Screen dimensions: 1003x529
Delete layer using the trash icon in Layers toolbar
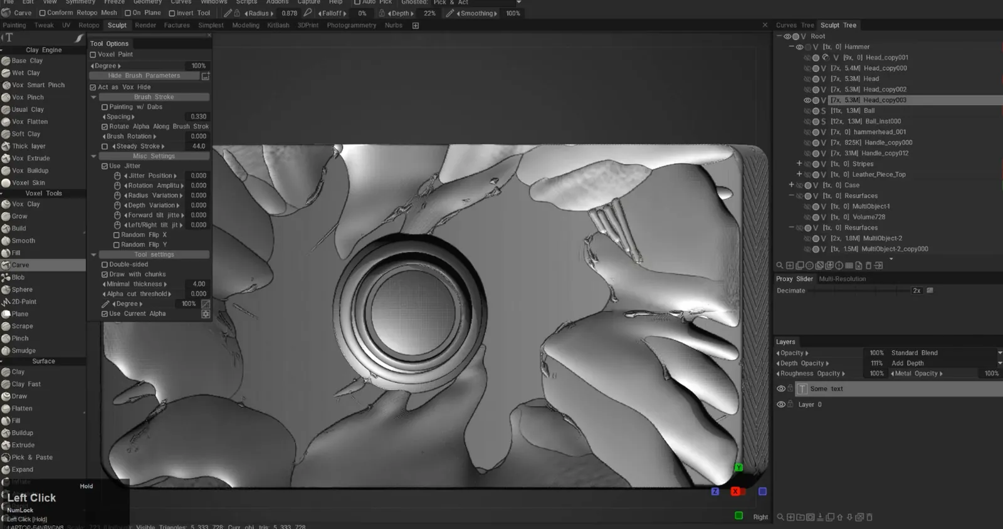pos(869,517)
